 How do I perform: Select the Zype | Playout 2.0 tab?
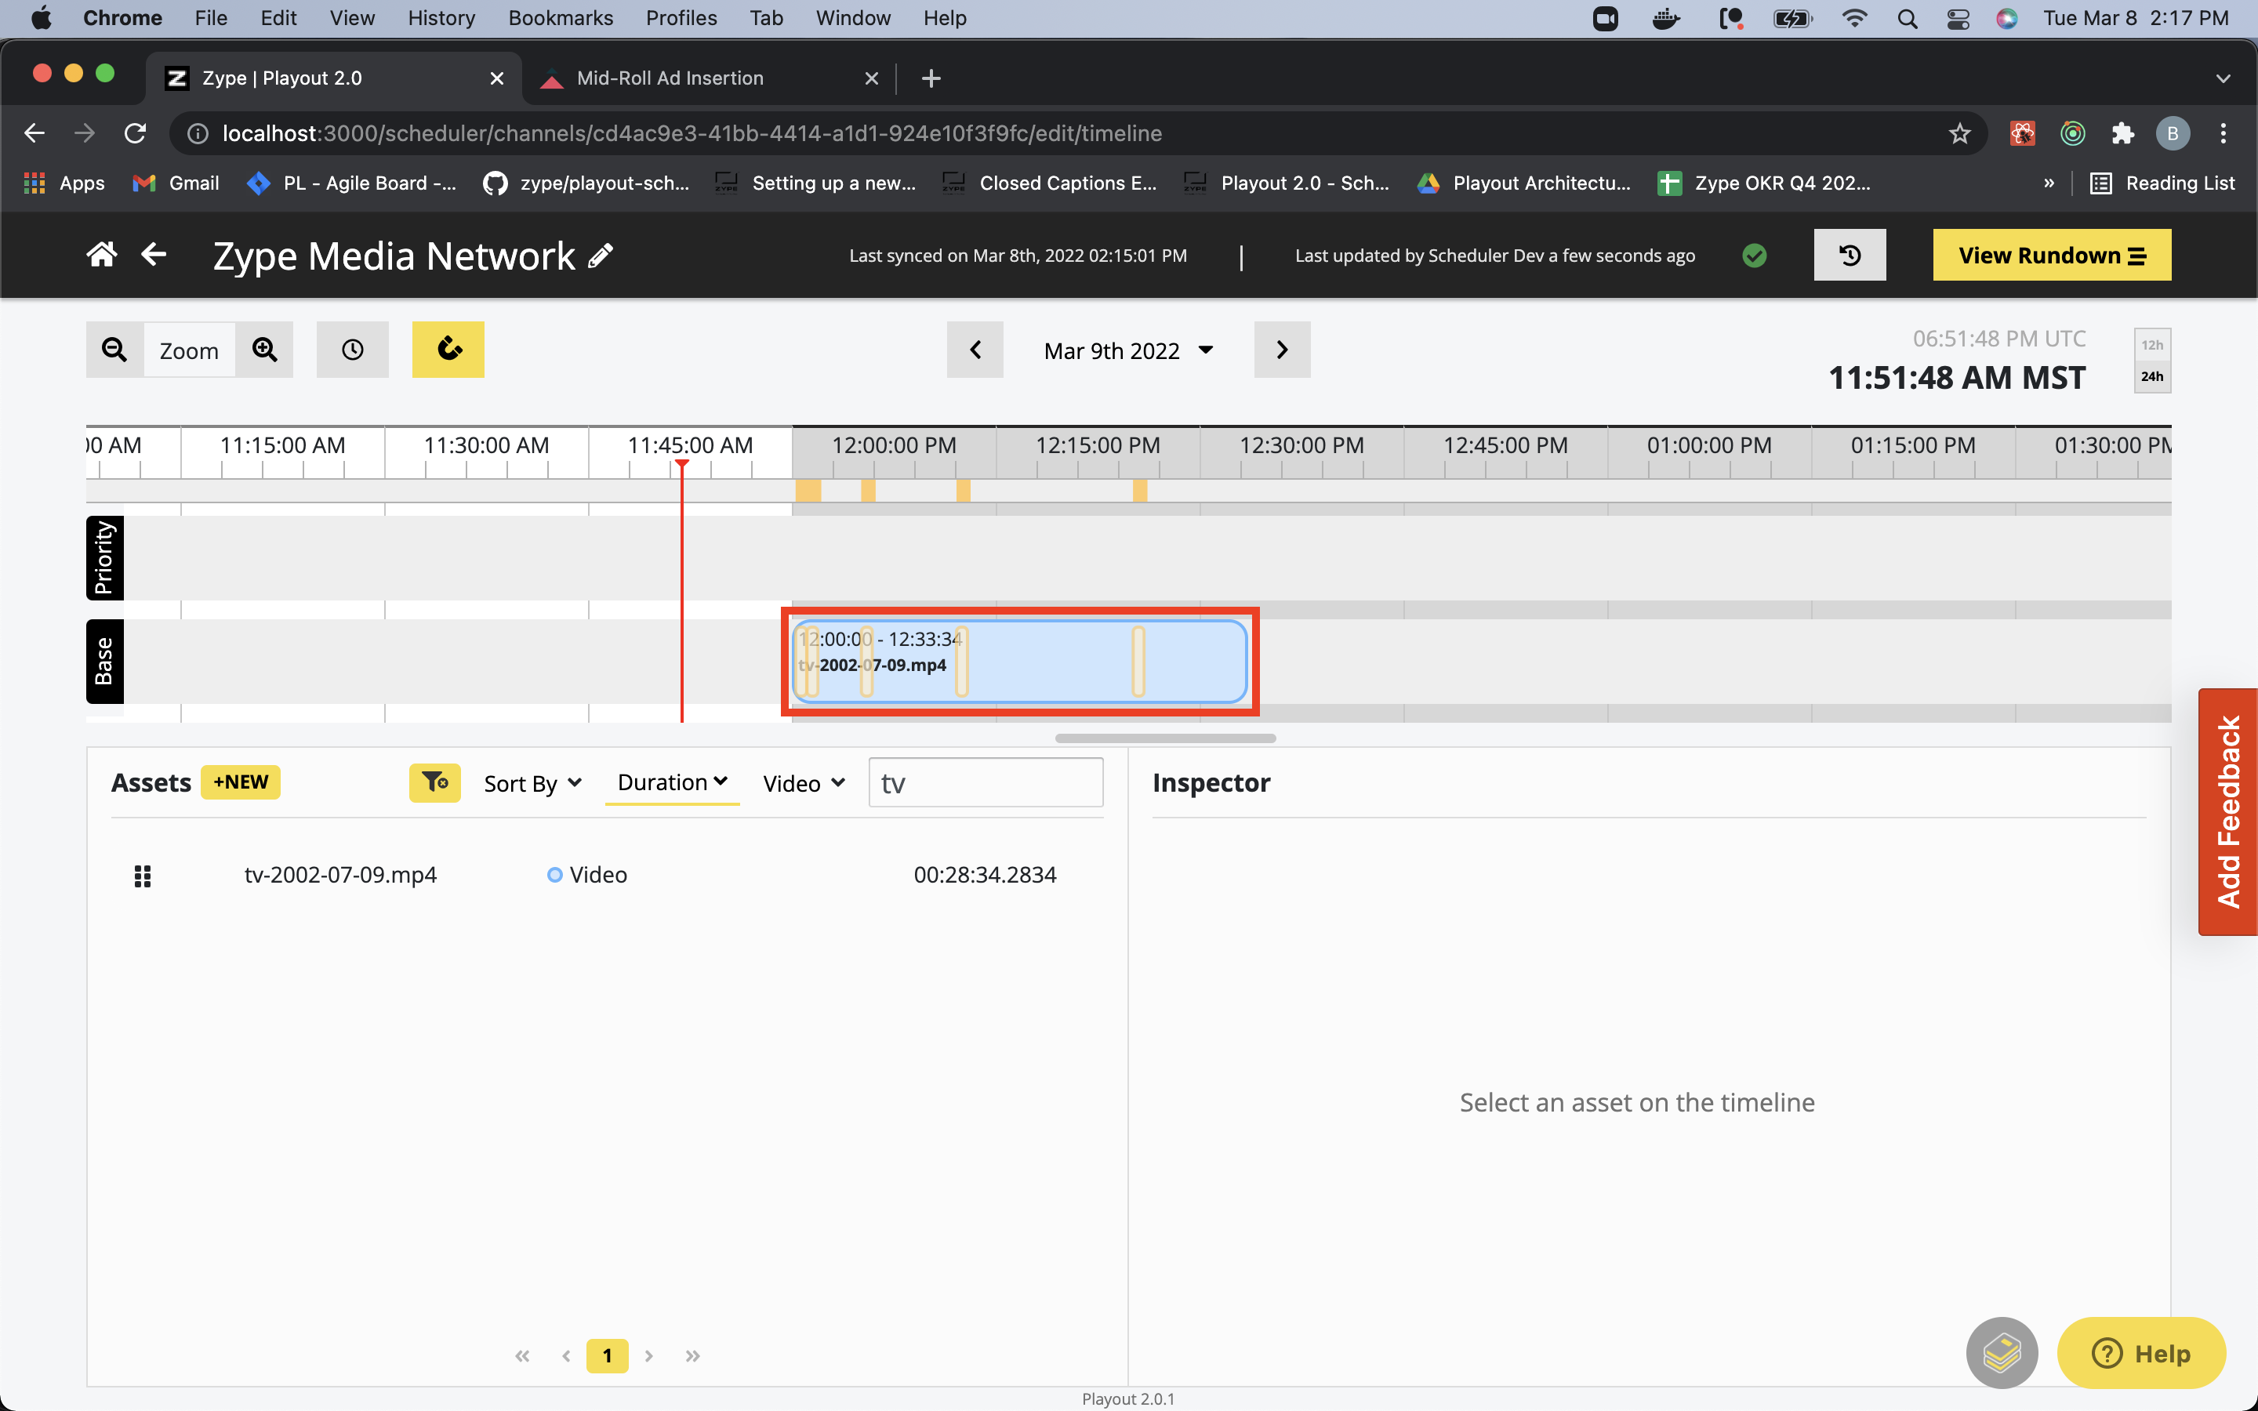tap(333, 78)
